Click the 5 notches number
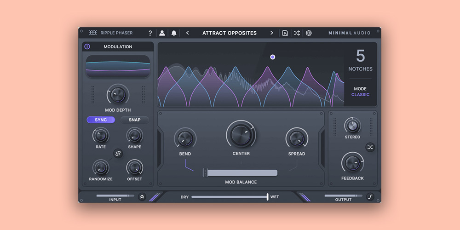This screenshot has height=230, width=460. [x=360, y=57]
